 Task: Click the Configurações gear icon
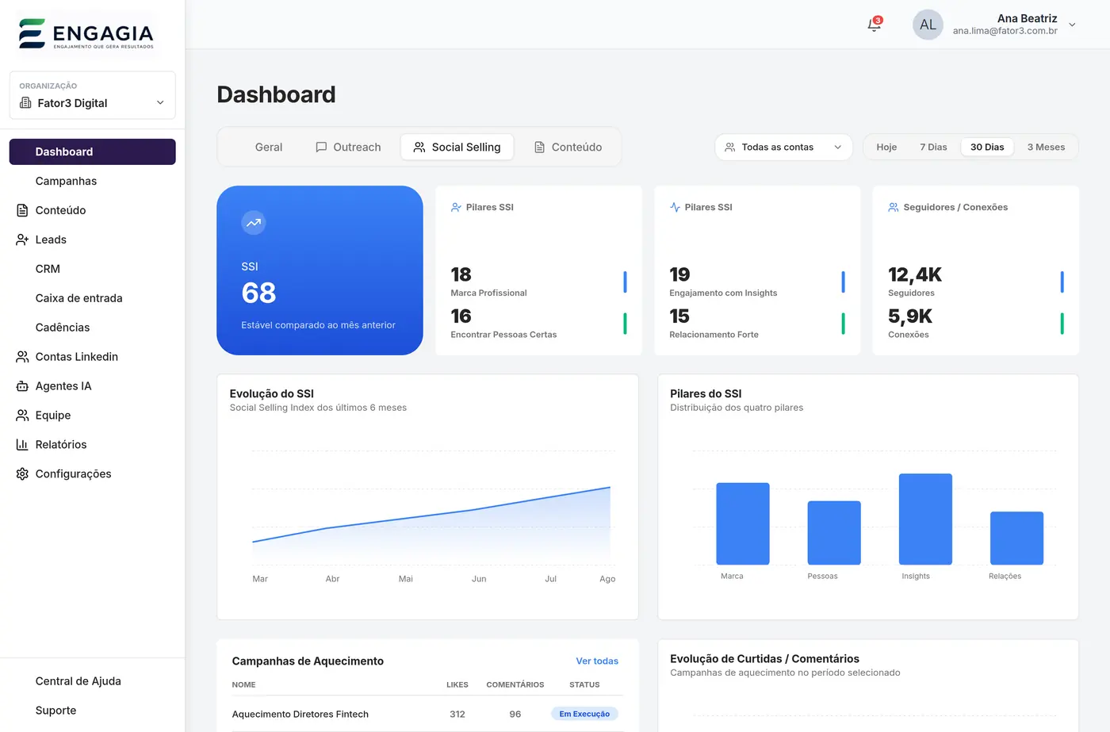click(22, 474)
